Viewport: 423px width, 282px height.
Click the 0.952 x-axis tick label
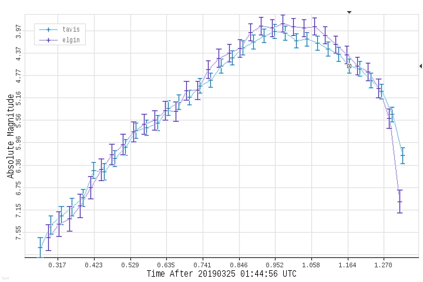pyautogui.click(x=274, y=265)
